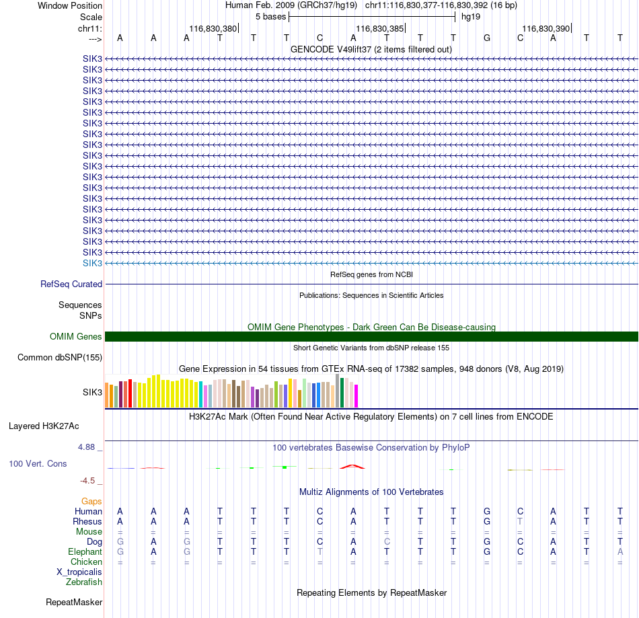
Task: Click the light-blue SIK3 transcript label
Action: pyautogui.click(x=92, y=263)
